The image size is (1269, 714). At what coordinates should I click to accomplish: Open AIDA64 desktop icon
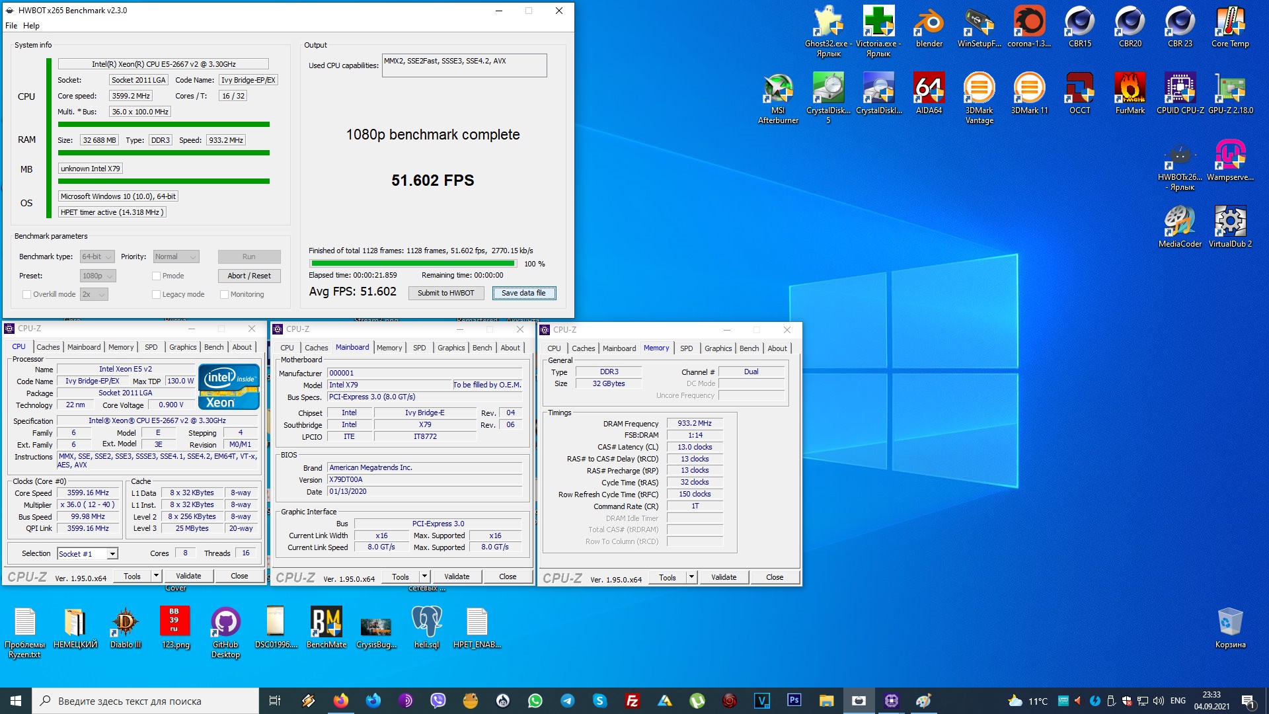coord(929,93)
